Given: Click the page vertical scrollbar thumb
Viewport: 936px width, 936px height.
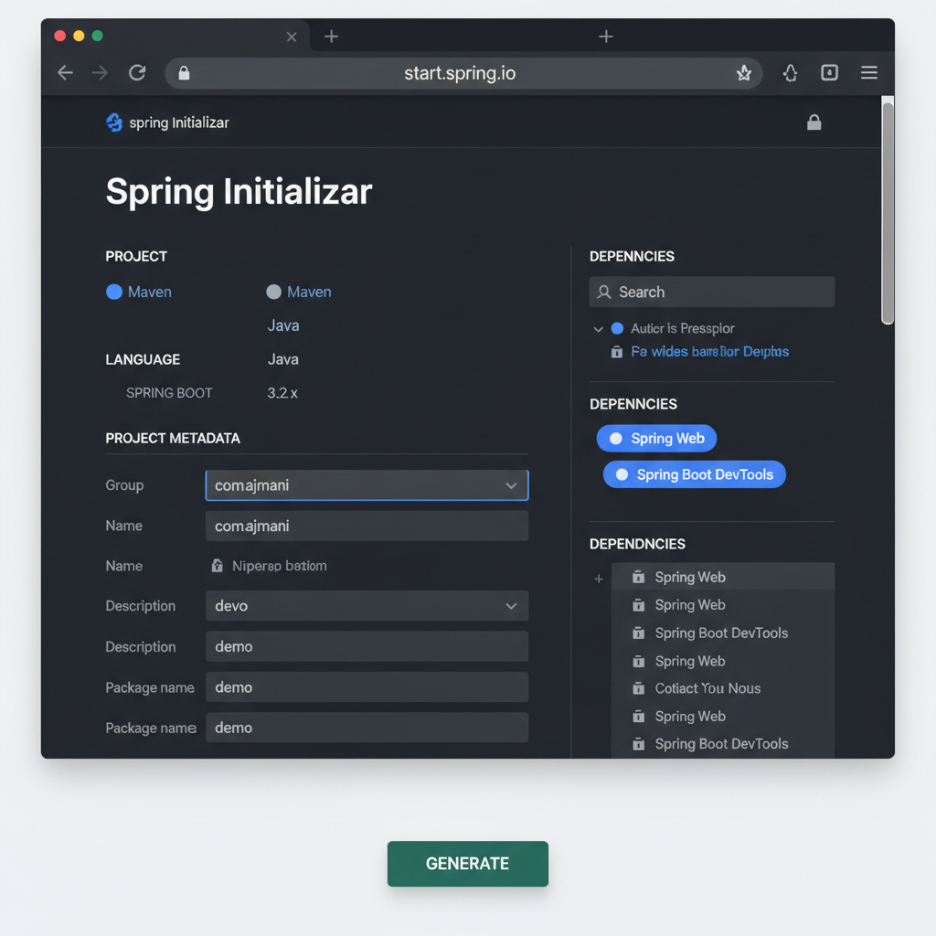Looking at the screenshot, I should [888, 213].
